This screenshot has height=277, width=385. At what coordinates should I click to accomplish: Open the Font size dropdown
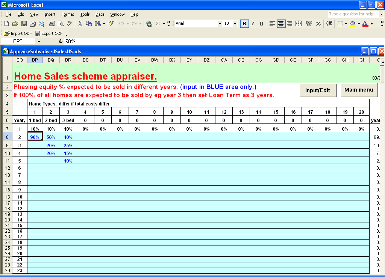235,24
